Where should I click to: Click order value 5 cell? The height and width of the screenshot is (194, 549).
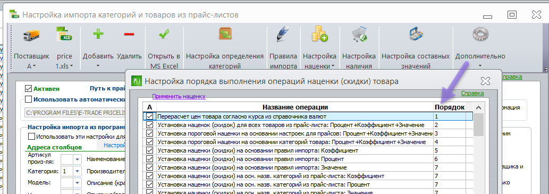(450, 150)
